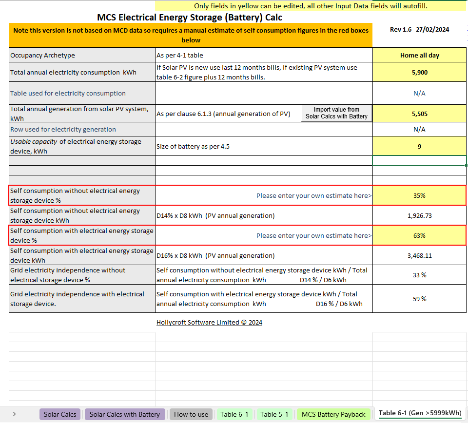
Task: Click the 59 % grid independence cell
Action: pyautogui.click(x=419, y=299)
